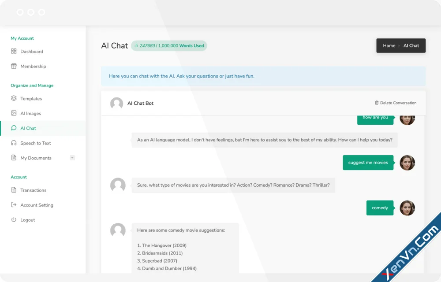Open Dashboard from the sidebar
Image resolution: width=441 pixels, height=282 pixels.
click(x=13, y=51)
